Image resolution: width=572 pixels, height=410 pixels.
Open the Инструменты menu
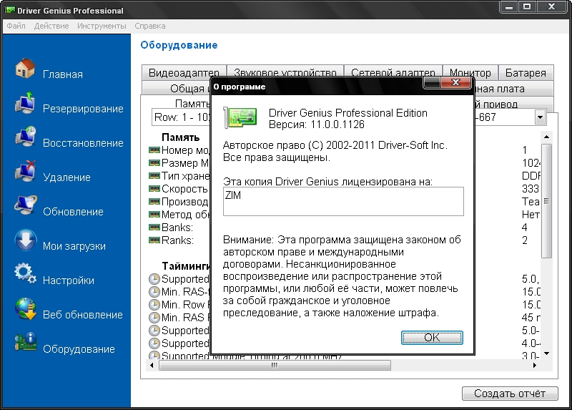pos(102,26)
